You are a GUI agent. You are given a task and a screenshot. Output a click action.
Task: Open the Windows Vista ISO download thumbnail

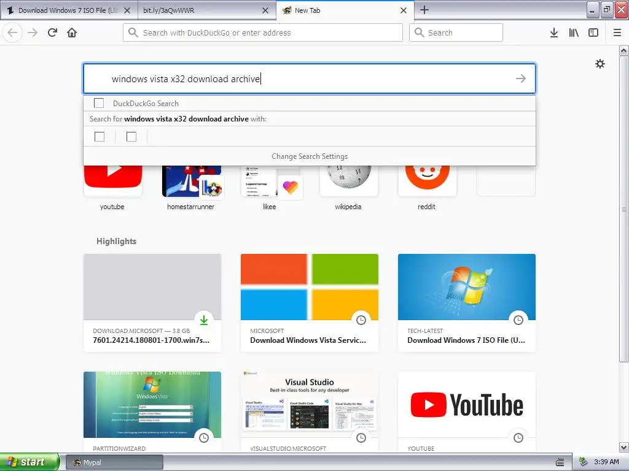tap(152, 405)
